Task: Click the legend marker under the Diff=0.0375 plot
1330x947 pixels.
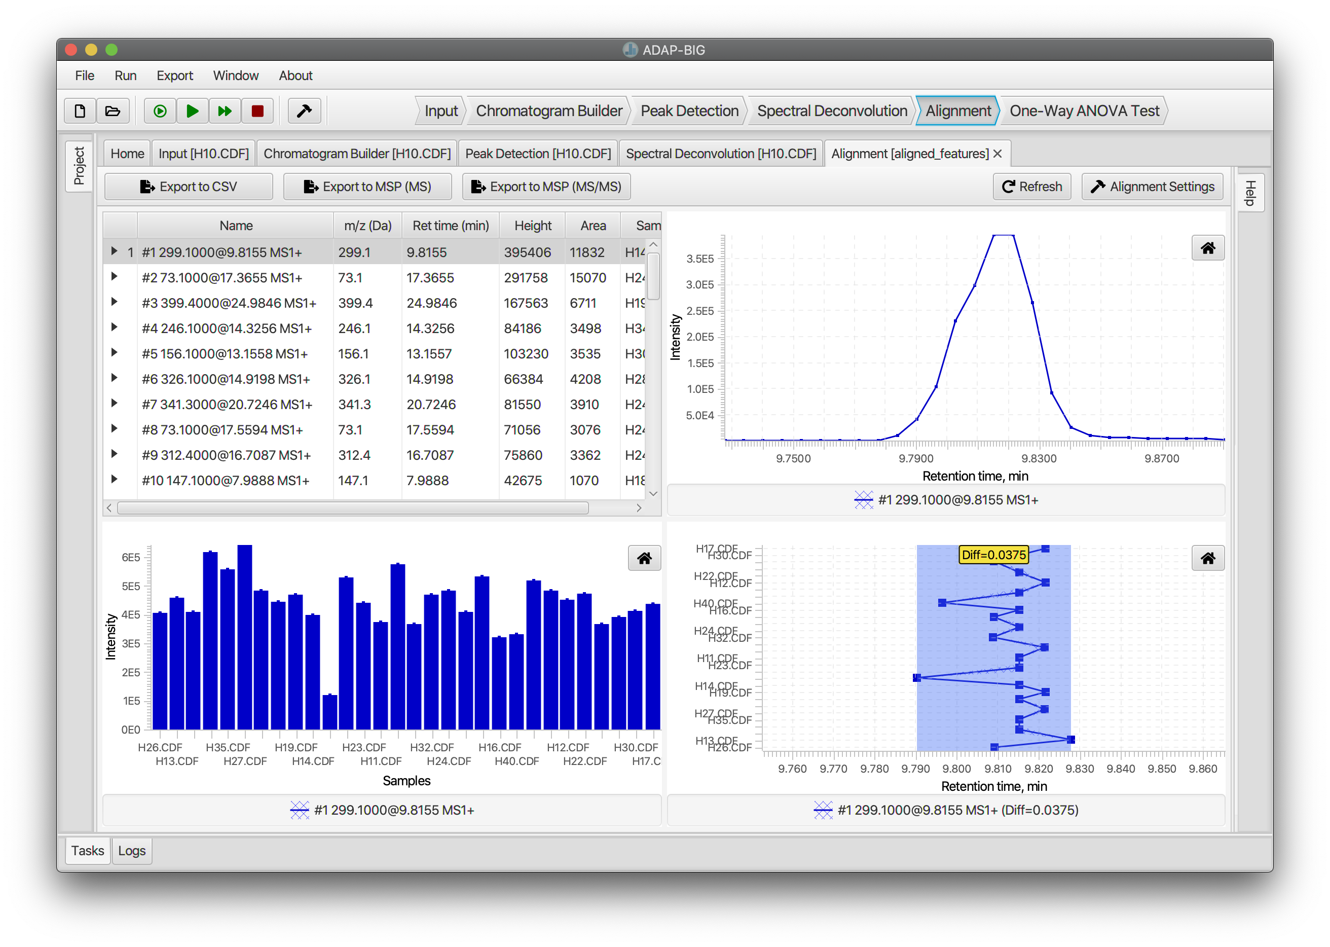Action: (823, 810)
